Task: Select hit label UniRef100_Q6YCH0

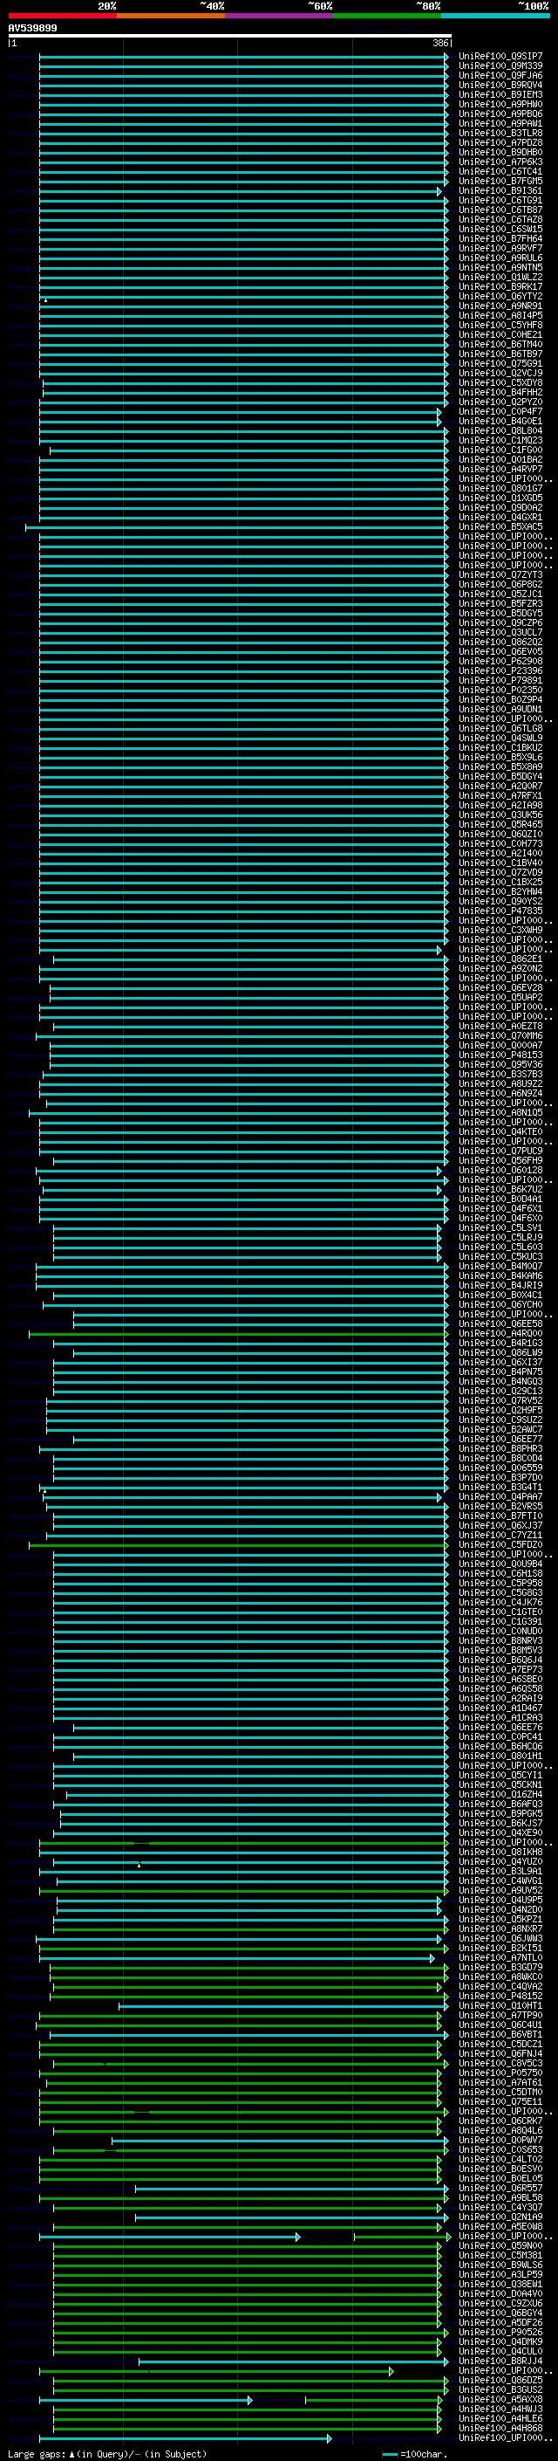Action: pos(500,1305)
